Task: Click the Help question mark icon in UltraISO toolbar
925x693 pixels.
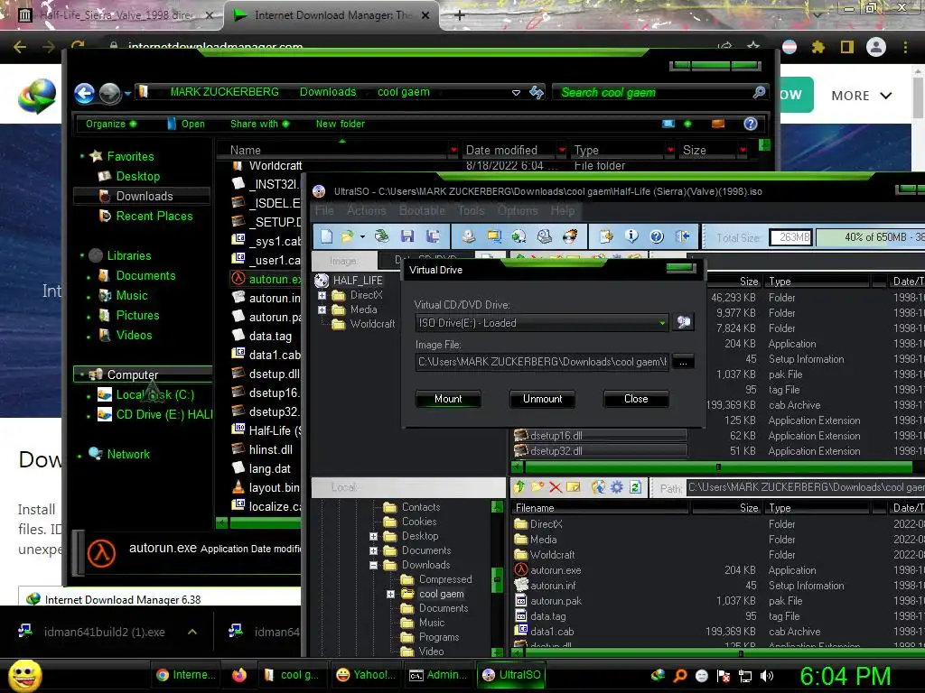Action: point(657,237)
